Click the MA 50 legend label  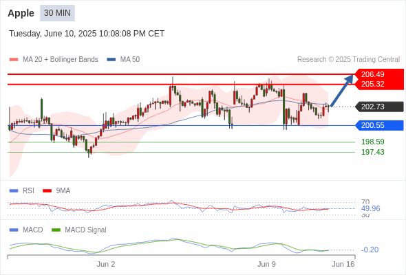[x=130, y=60]
